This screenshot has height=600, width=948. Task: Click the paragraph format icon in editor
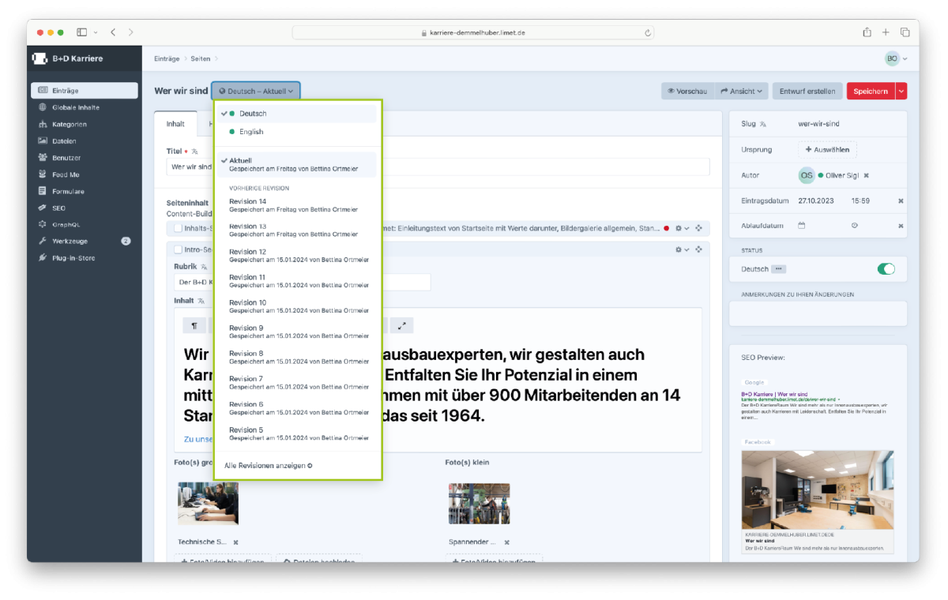pyautogui.click(x=194, y=325)
